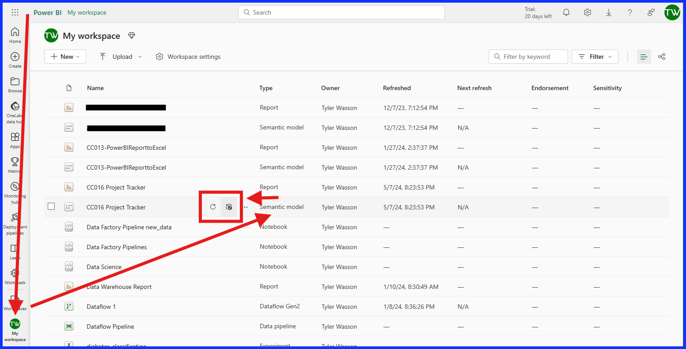
Task: Sort by Refreshed column header
Action: pos(397,88)
